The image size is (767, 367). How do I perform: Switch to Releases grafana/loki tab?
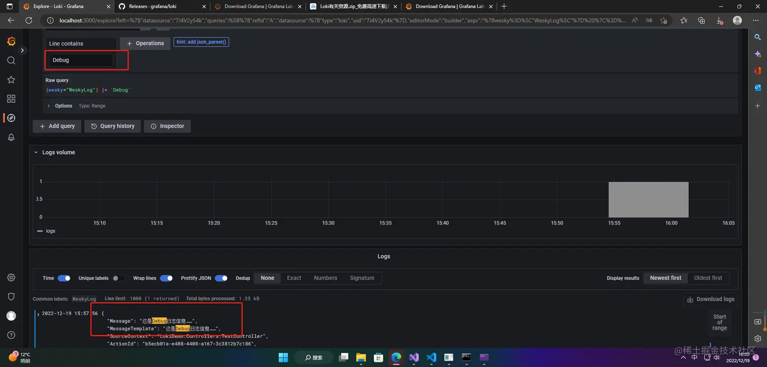(x=161, y=7)
